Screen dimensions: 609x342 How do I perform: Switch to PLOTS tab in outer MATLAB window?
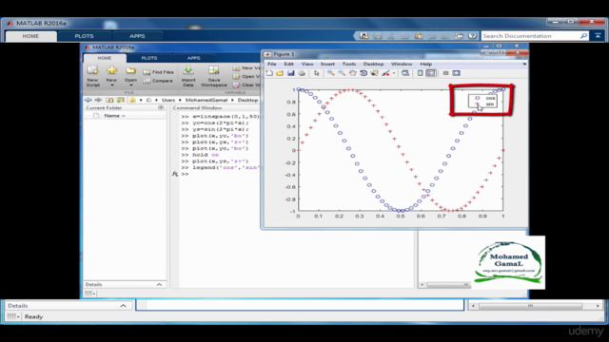(x=85, y=36)
